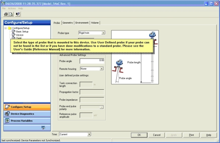Viewport: 220px width, 143px height.
Task: Switch to the Volume tab
Action: 95,23
